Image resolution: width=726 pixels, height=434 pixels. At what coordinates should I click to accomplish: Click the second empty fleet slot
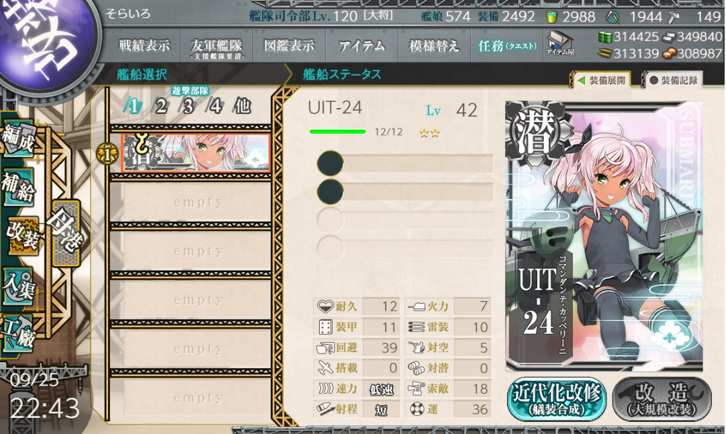(197, 251)
